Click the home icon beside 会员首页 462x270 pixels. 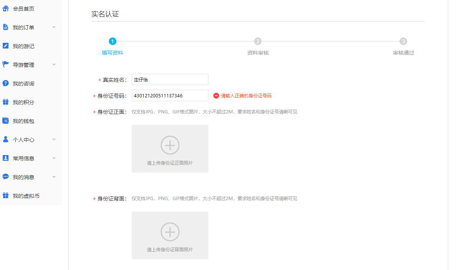(6, 8)
